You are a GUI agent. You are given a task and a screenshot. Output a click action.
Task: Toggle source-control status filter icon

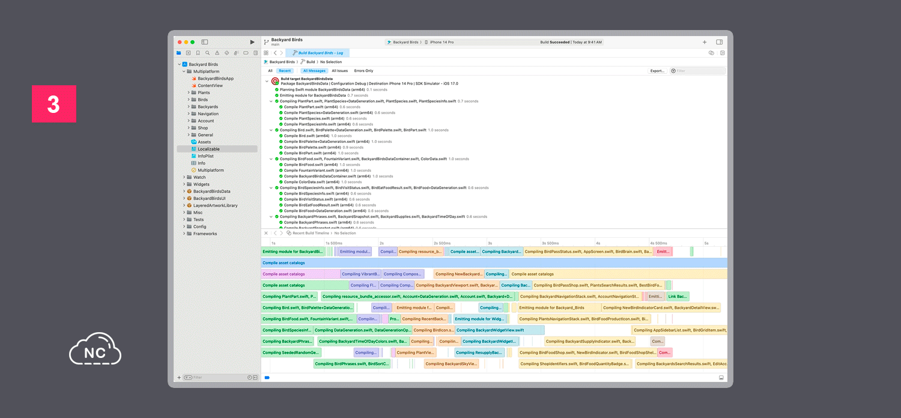point(255,378)
